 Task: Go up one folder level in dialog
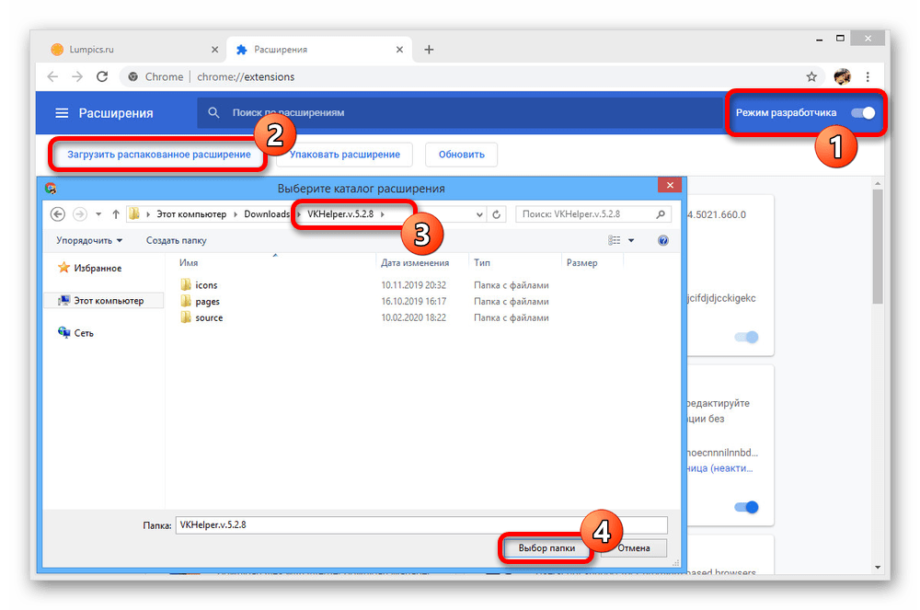pos(116,214)
